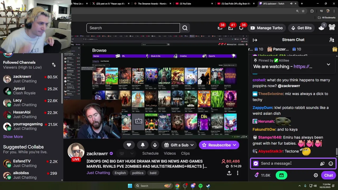Viewport: 338px width, 190px height.
Task: Click Show More followed channels
Action: (13, 137)
